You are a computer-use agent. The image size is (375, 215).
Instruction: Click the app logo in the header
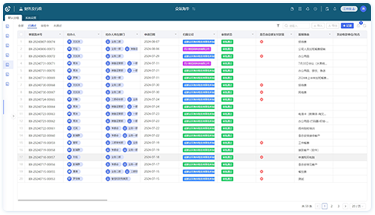tap(8, 9)
